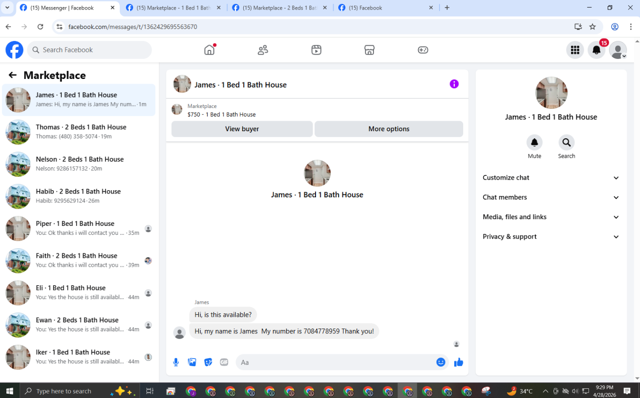The image size is (640, 398).
Task: Open the Marketplace storefront icon
Action: [370, 50]
